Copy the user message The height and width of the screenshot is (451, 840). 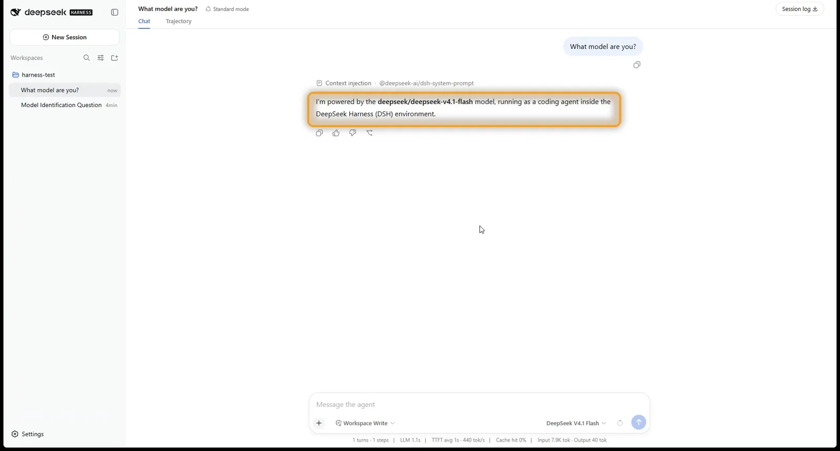(637, 65)
